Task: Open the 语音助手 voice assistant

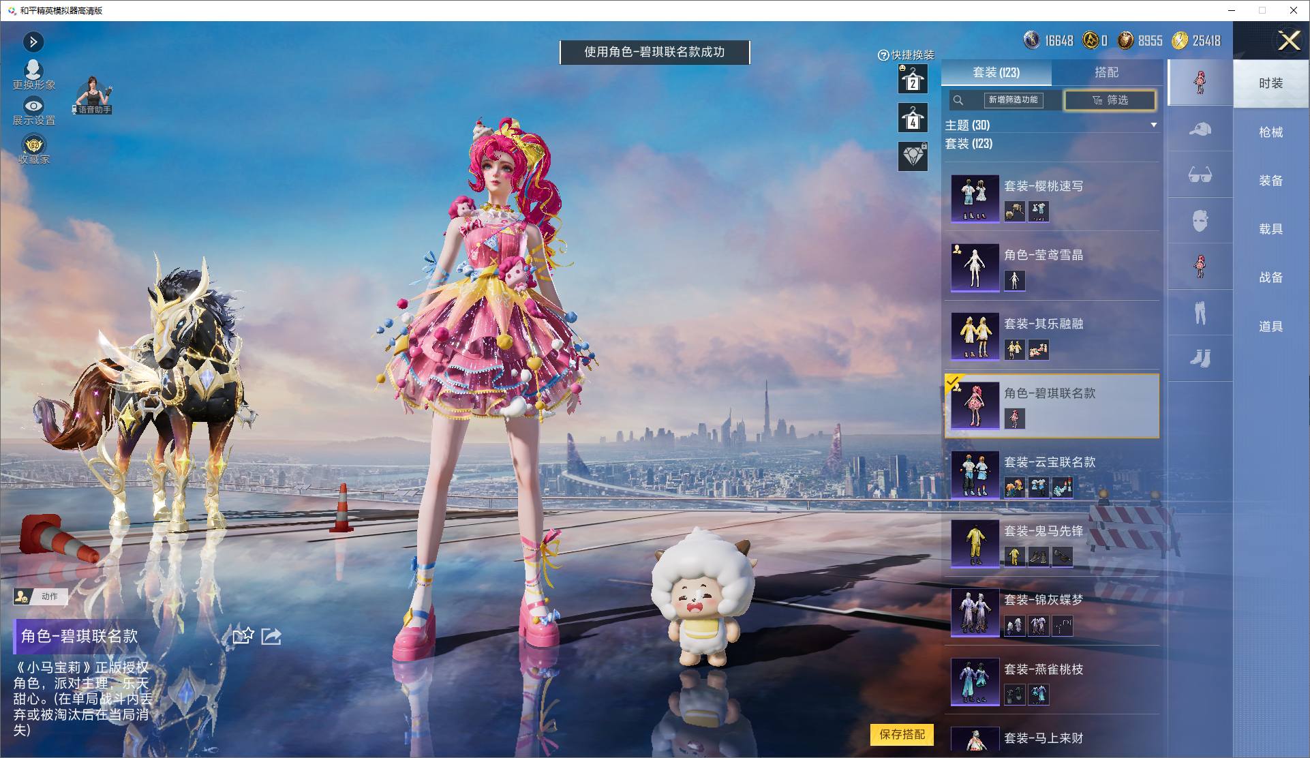Action: click(93, 94)
